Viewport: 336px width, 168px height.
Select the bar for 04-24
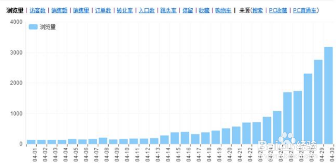(267, 130)
